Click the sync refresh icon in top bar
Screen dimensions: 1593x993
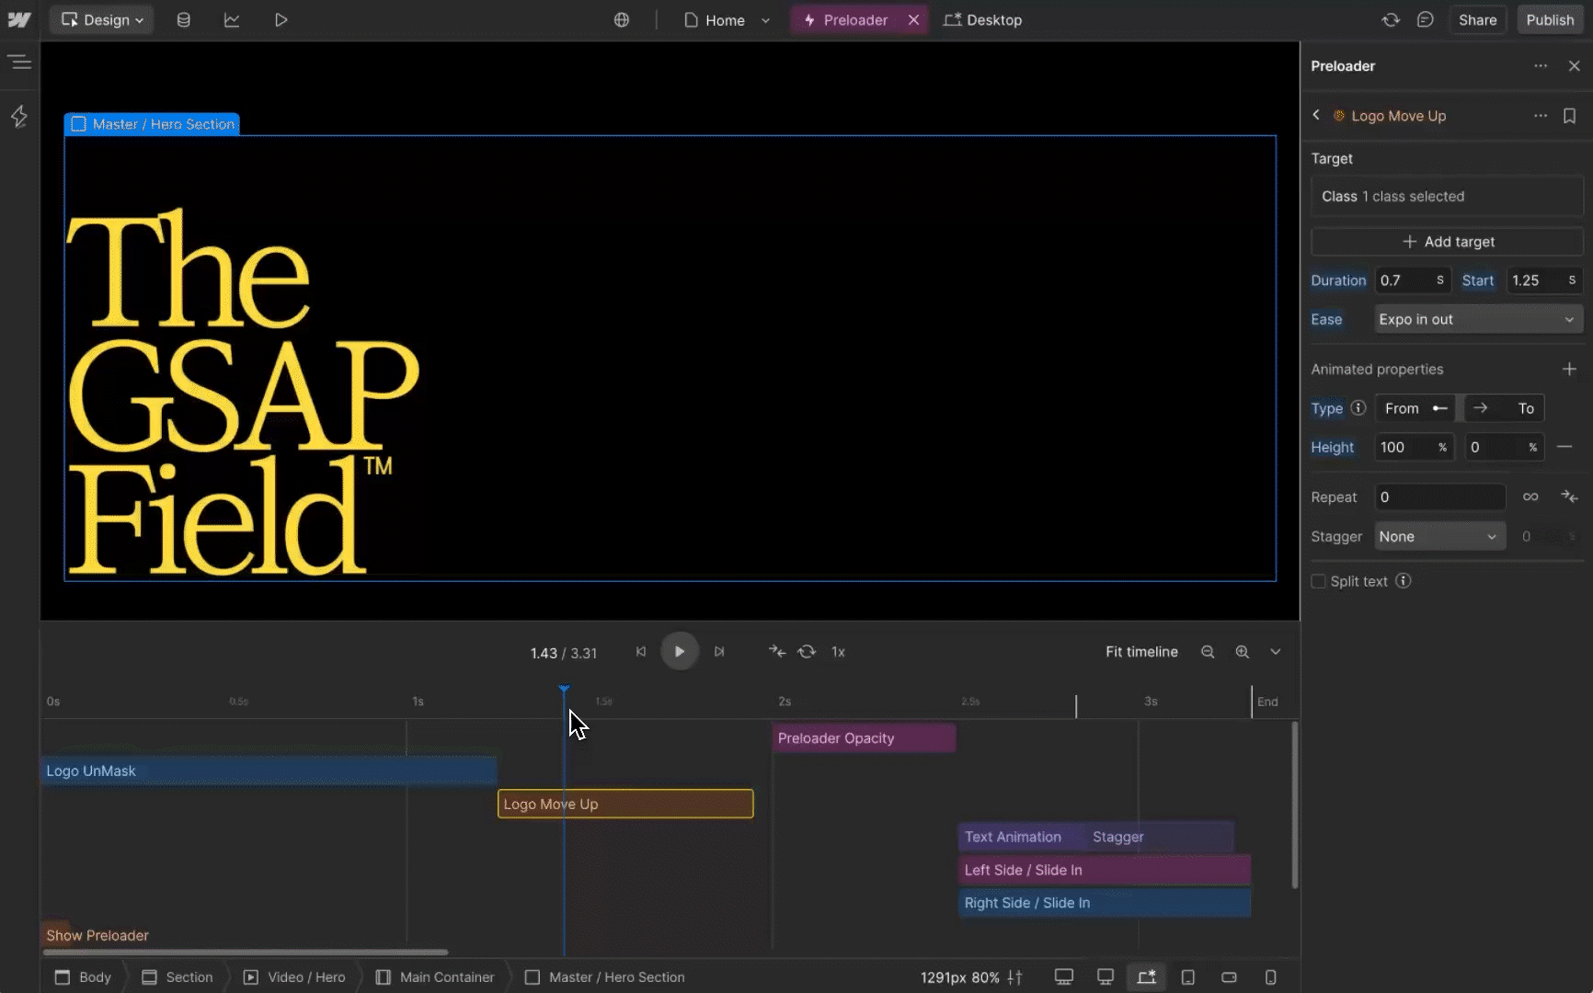tap(1391, 19)
